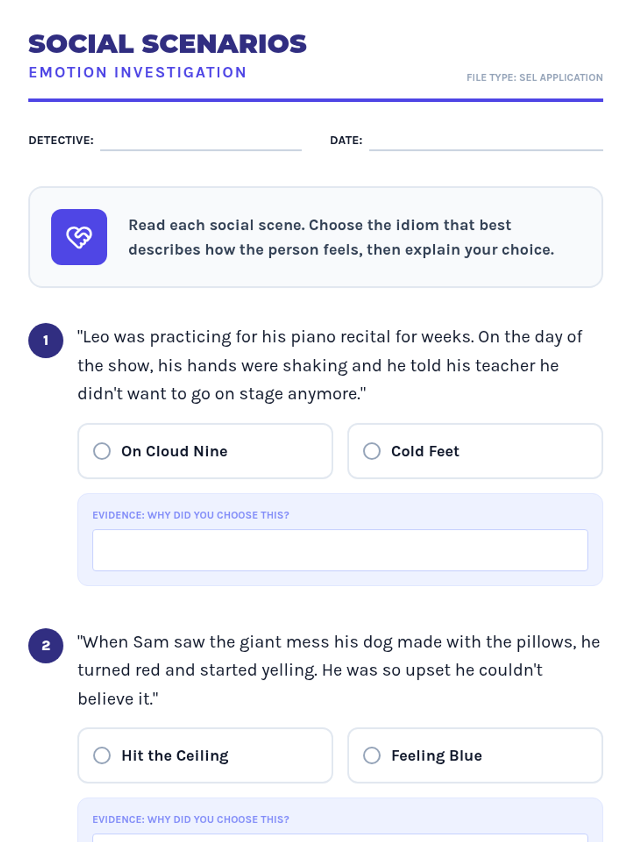The width and height of the screenshot is (631, 842).
Task: Click the Detective name input line
Action: (200, 142)
